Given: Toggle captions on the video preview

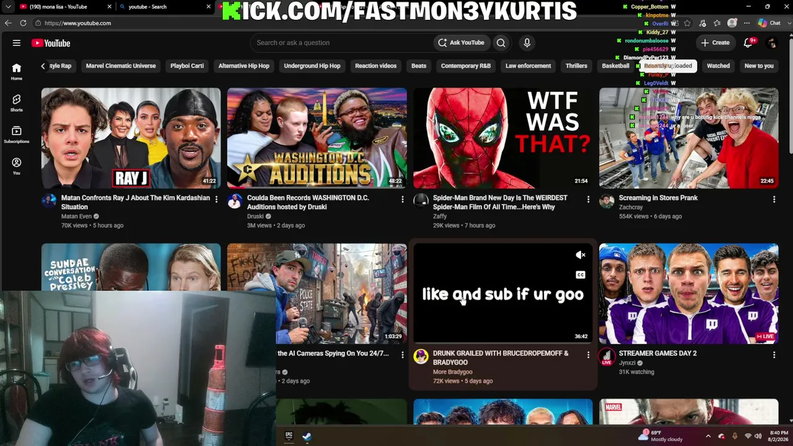Looking at the screenshot, I should [x=581, y=275].
